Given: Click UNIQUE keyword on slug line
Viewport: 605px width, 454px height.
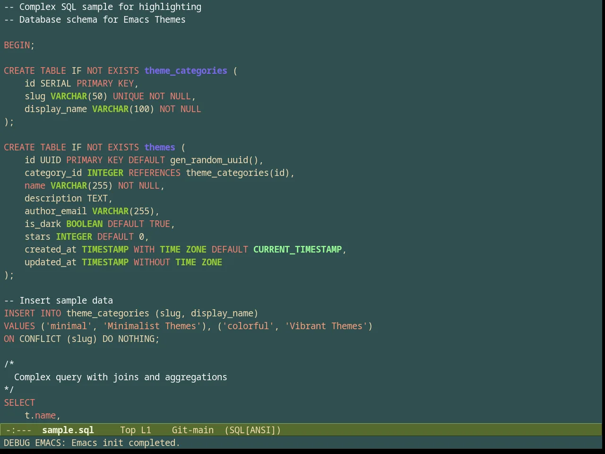Looking at the screenshot, I should pos(129,96).
